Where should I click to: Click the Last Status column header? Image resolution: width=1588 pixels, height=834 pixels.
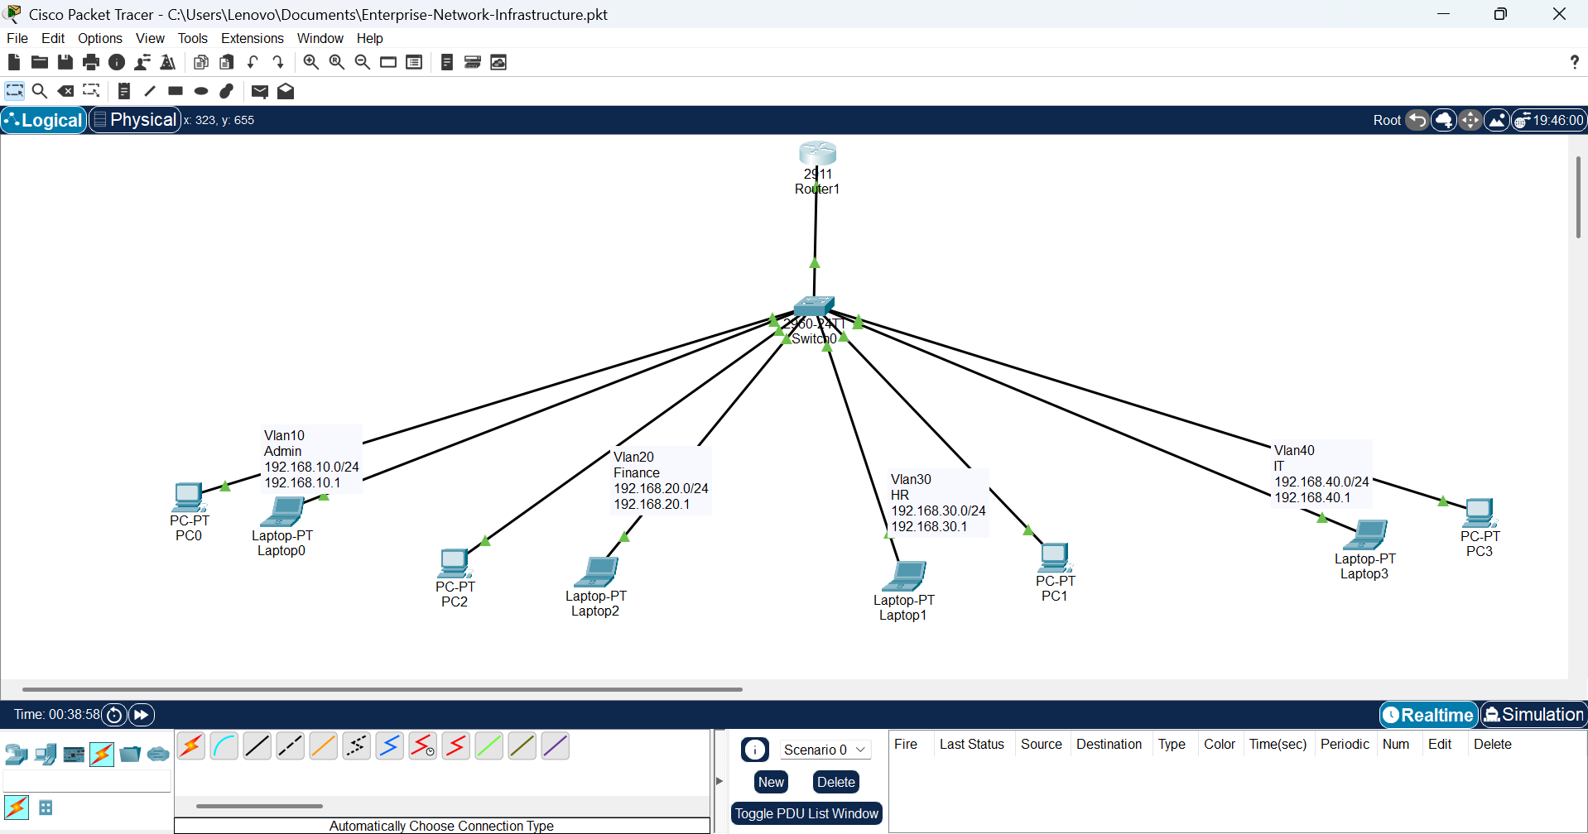[x=971, y=744]
